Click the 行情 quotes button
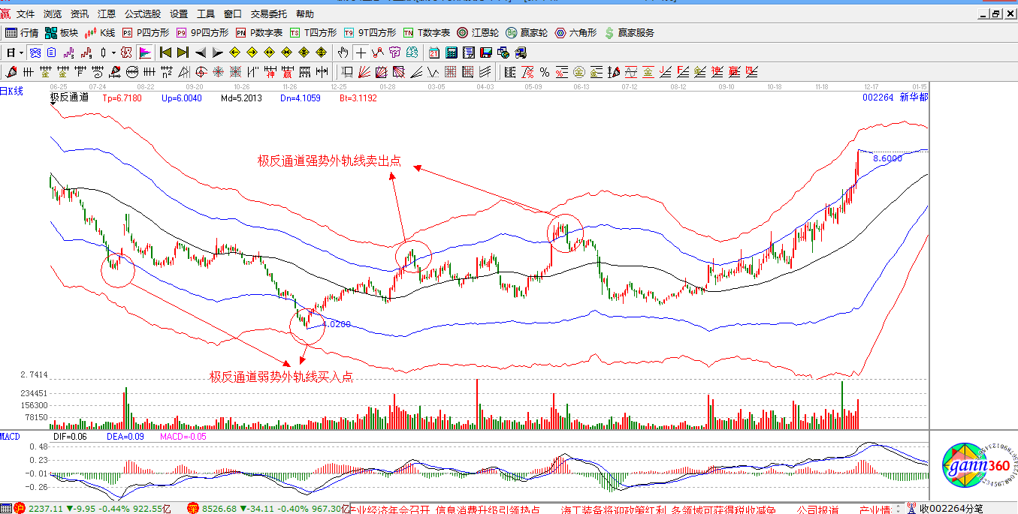Viewport: 1018px width, 514px height. tap(22, 33)
